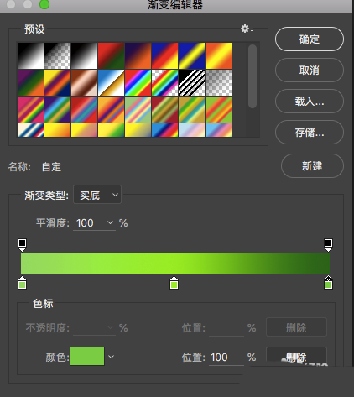The height and width of the screenshot is (397, 354).
Task: Choose the light blue and pink pastel preset
Action: point(191,130)
